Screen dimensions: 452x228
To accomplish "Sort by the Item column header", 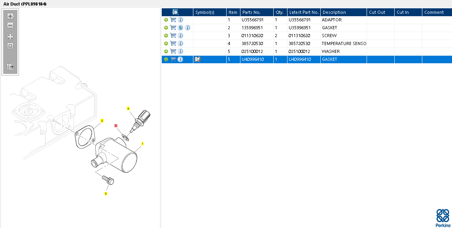I will click(233, 12).
